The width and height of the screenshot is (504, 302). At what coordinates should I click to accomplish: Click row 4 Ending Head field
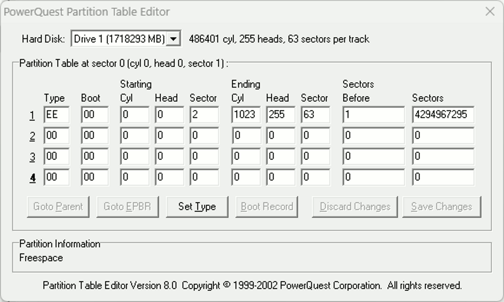[x=281, y=177]
